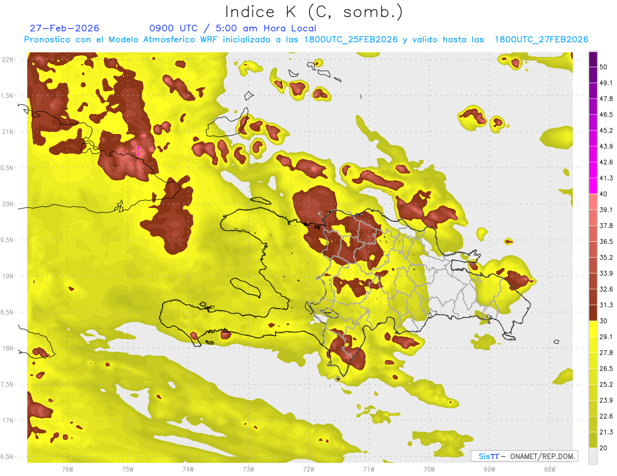Click the colorbar value "39.1"
The height and width of the screenshot is (476, 617).
pos(606,210)
